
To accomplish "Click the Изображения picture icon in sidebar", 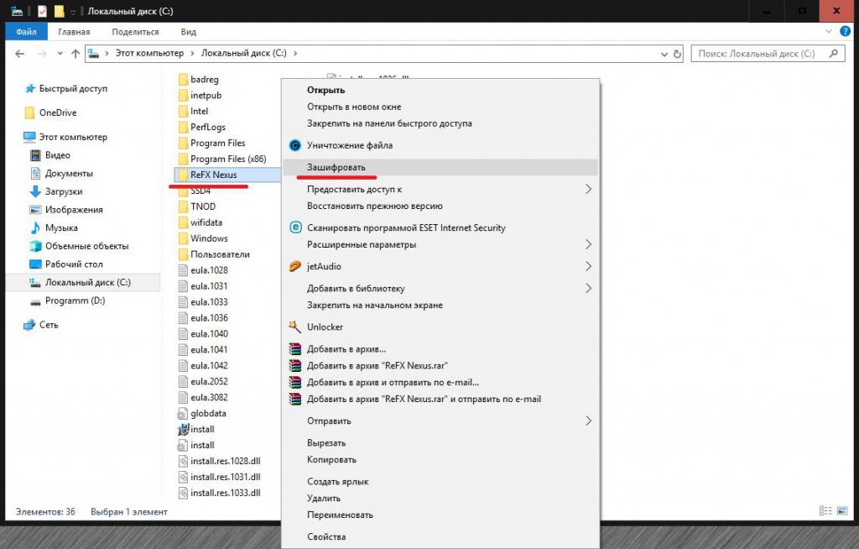I will pos(35,210).
